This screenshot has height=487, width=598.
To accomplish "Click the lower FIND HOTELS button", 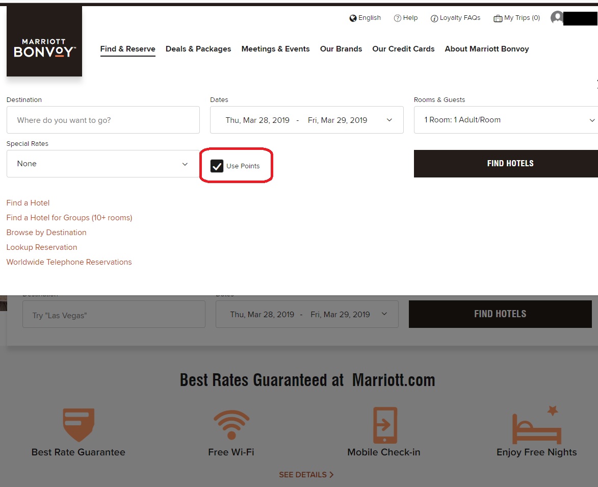I will (500, 314).
